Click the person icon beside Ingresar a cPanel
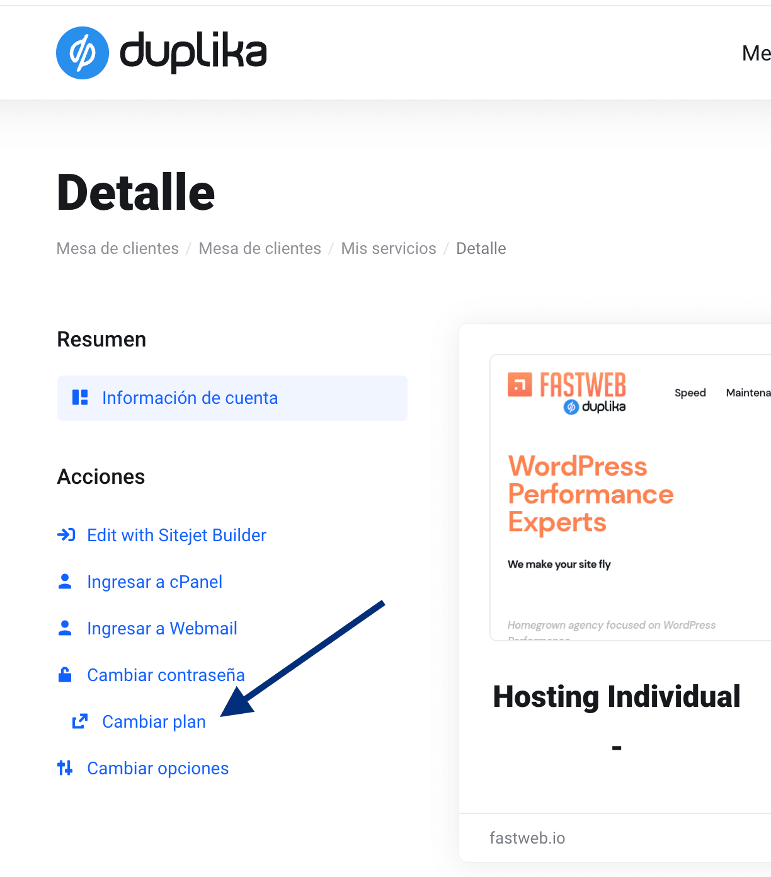 (65, 582)
